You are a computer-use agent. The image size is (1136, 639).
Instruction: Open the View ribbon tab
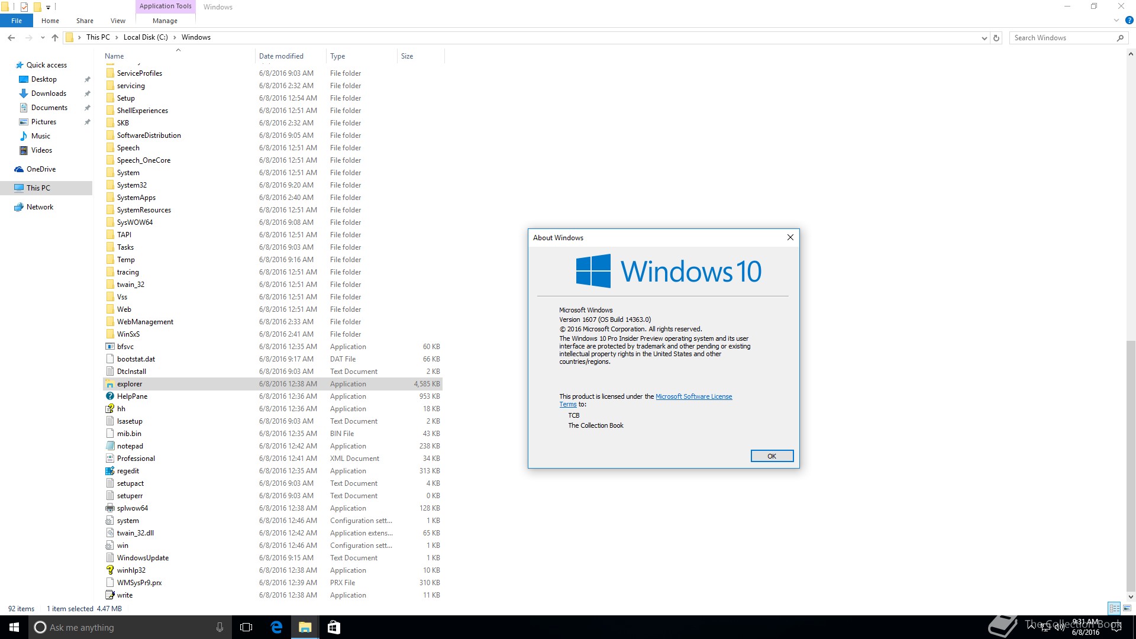118,21
